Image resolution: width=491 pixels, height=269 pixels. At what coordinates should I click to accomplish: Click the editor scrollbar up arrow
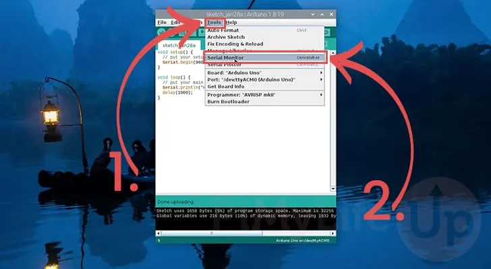[333, 52]
